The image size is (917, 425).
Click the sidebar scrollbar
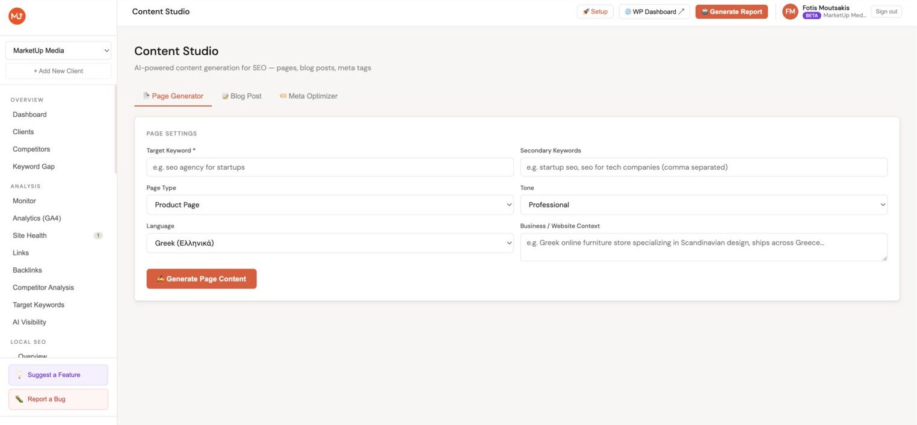[x=115, y=129]
